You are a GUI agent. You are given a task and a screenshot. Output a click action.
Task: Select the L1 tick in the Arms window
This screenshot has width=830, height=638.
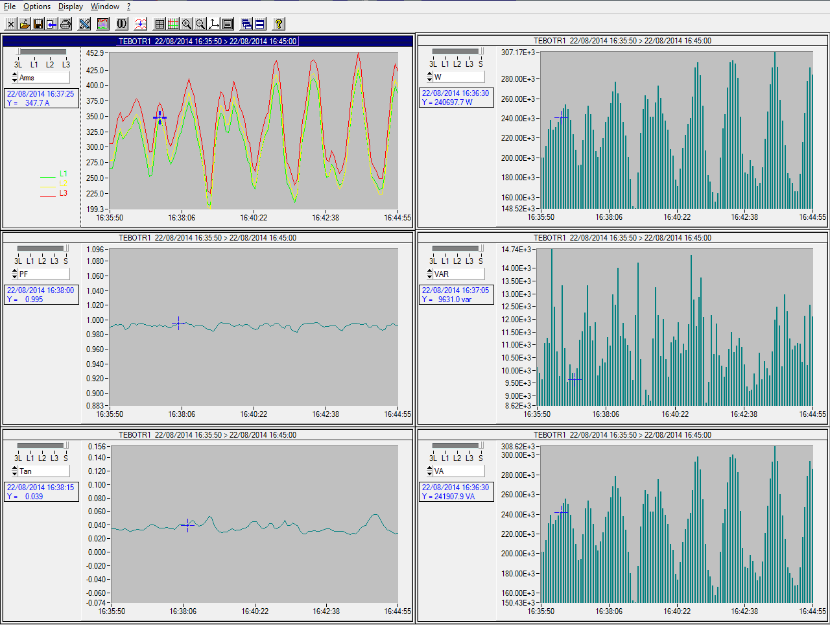pos(34,65)
